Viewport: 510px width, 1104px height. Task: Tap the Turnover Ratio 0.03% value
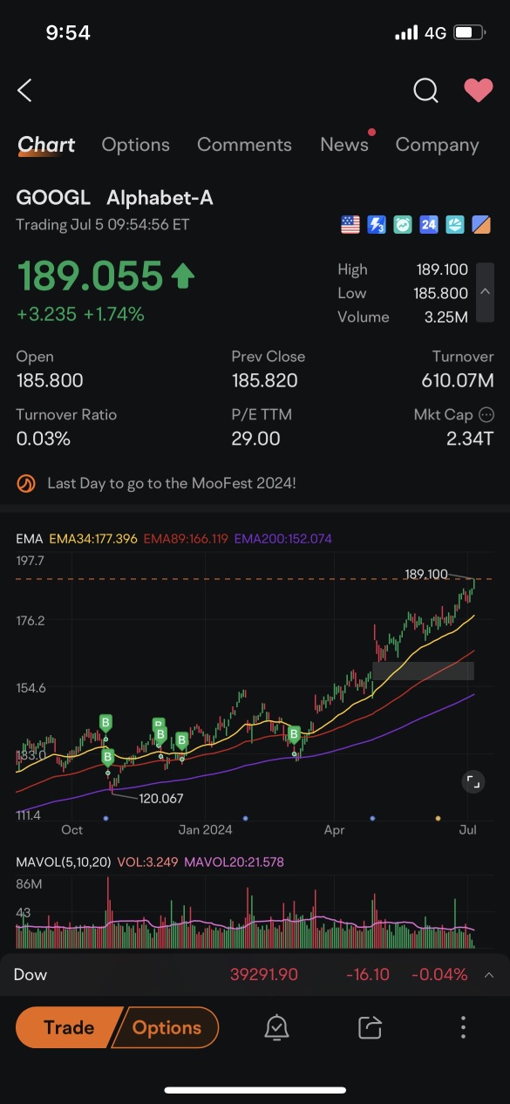(43, 439)
